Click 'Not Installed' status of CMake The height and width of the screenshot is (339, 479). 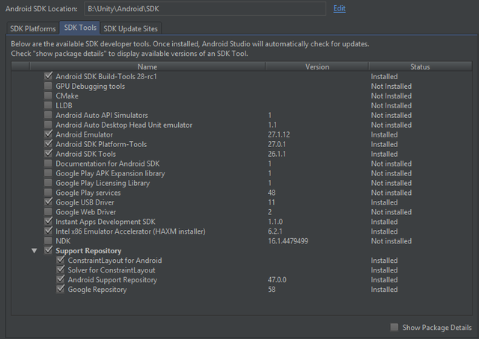pos(391,96)
